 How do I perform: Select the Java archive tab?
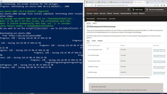(112, 19)
